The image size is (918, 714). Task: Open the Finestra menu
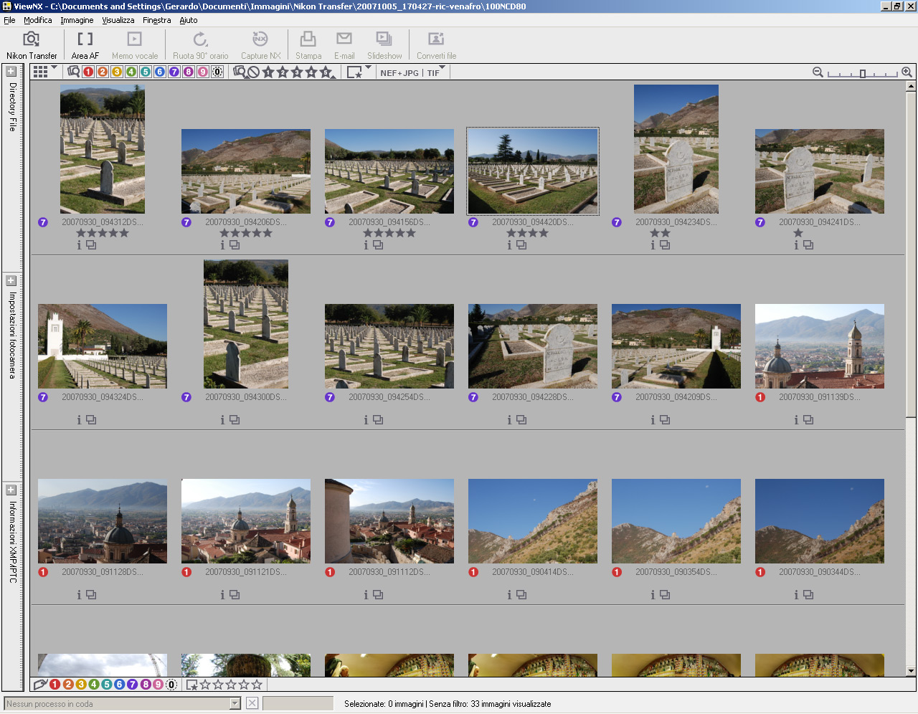click(x=157, y=20)
